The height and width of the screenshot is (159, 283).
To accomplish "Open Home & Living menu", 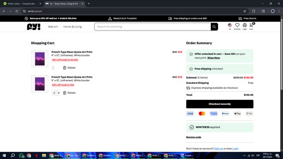I will pyautogui.click(x=73, y=26).
